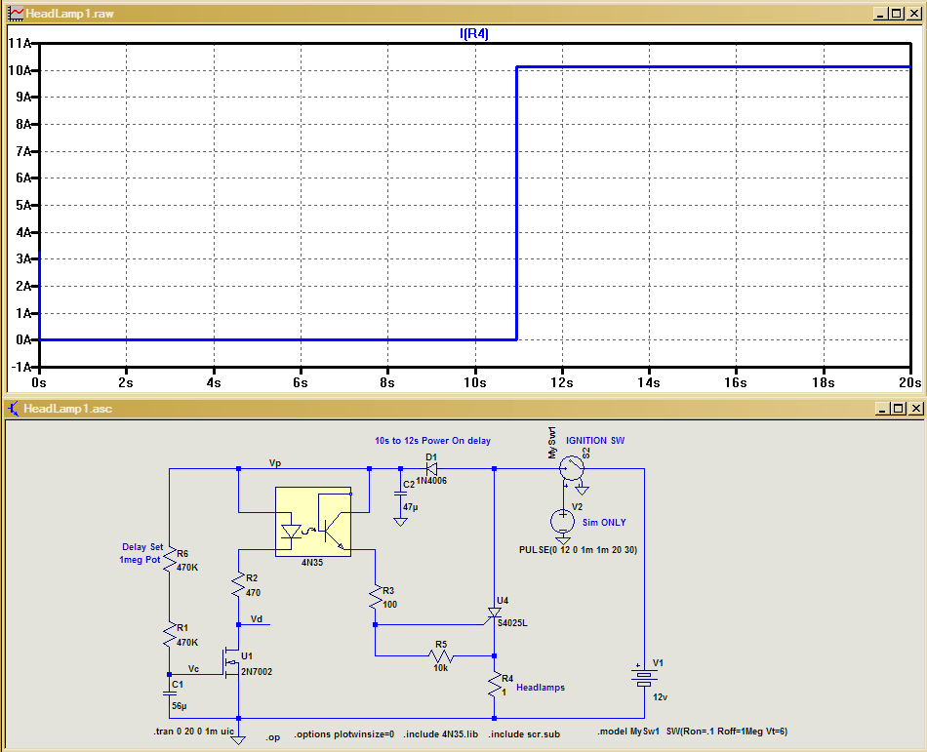
Task: Click the HeadLamp1.asc title bar text
Action: tap(67, 409)
